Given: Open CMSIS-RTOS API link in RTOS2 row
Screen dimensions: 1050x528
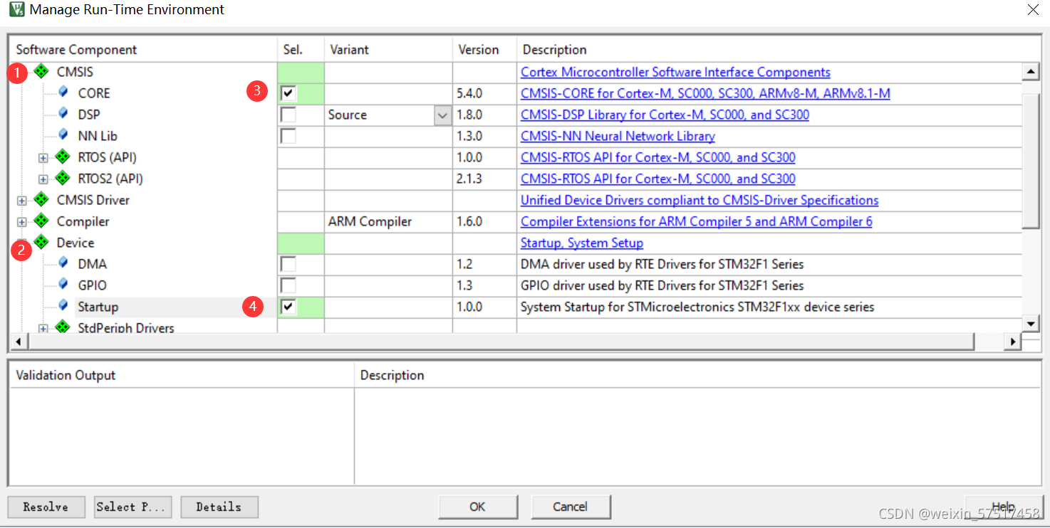Looking at the screenshot, I should coord(658,179).
